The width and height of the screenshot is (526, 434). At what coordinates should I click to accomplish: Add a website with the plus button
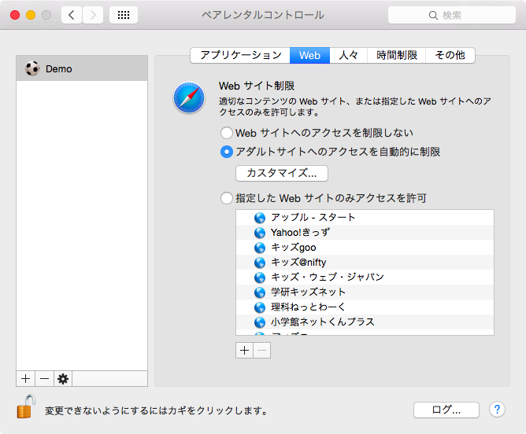[x=245, y=351]
